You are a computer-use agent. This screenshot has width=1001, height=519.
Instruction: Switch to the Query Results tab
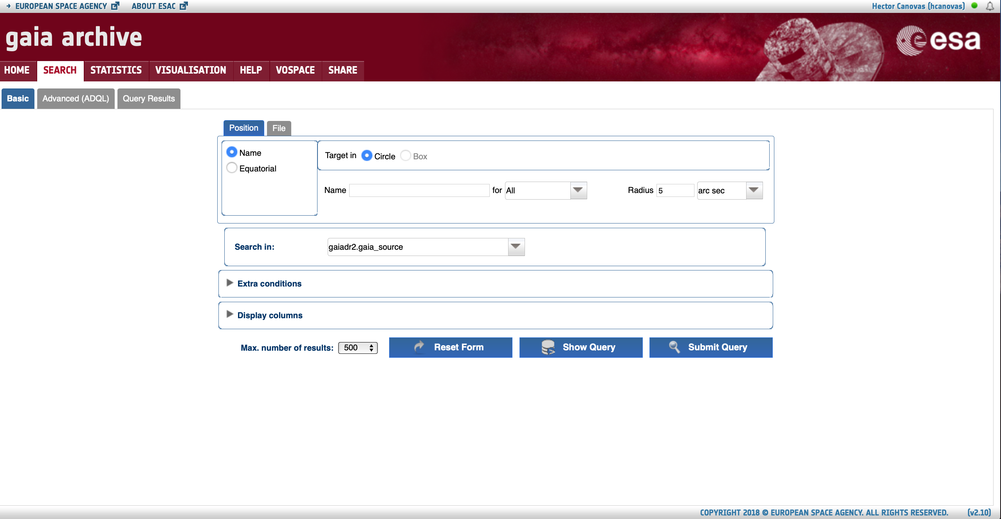pos(149,99)
